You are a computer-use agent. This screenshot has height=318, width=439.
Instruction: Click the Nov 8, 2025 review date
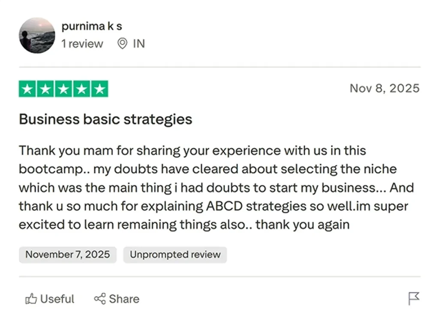385,88
